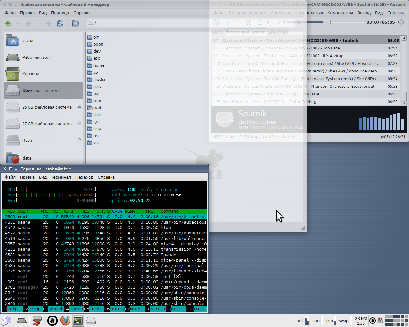409x327 pixels.
Task: Select htop row for transmission
Action: (x=104, y=249)
